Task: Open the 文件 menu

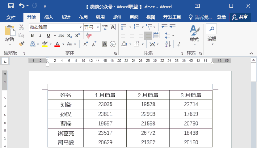Action: [x=11, y=17]
